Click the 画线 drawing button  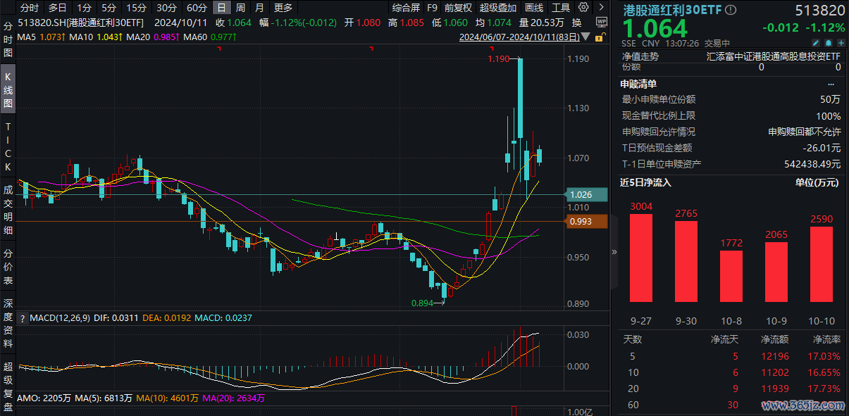click(x=534, y=8)
